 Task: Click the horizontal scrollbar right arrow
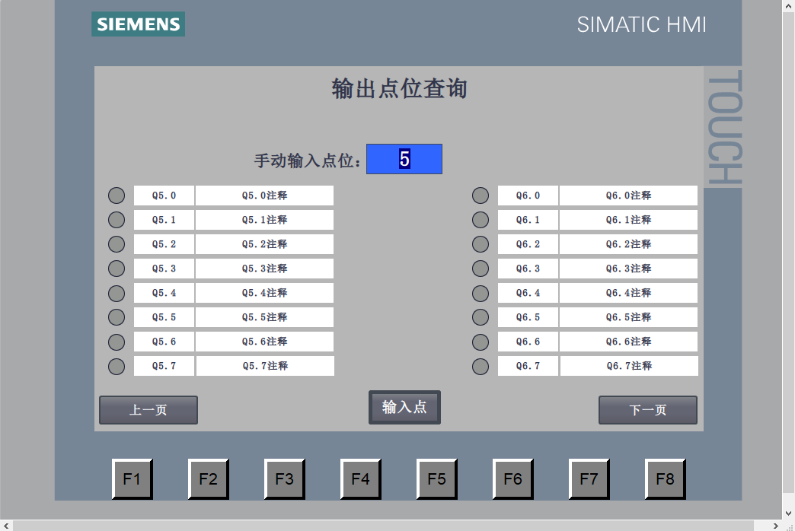click(775, 525)
